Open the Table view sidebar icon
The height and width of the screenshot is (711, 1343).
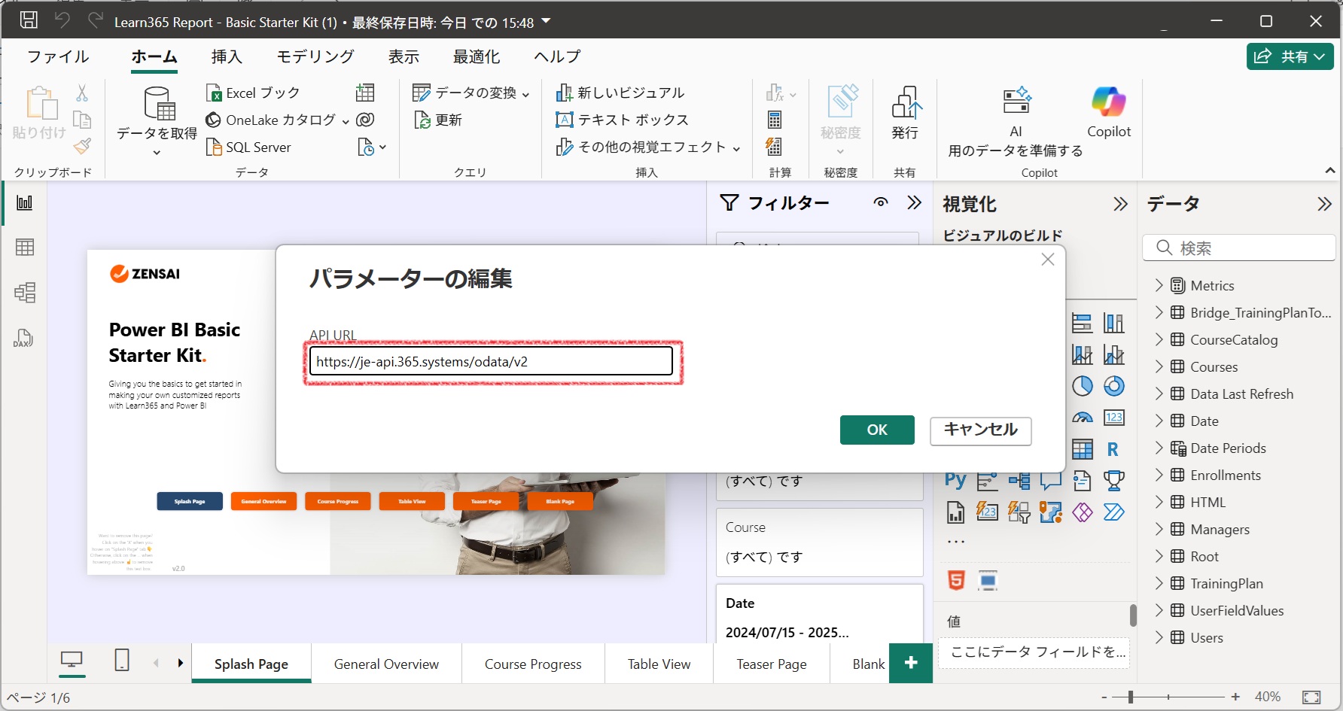[x=25, y=247]
